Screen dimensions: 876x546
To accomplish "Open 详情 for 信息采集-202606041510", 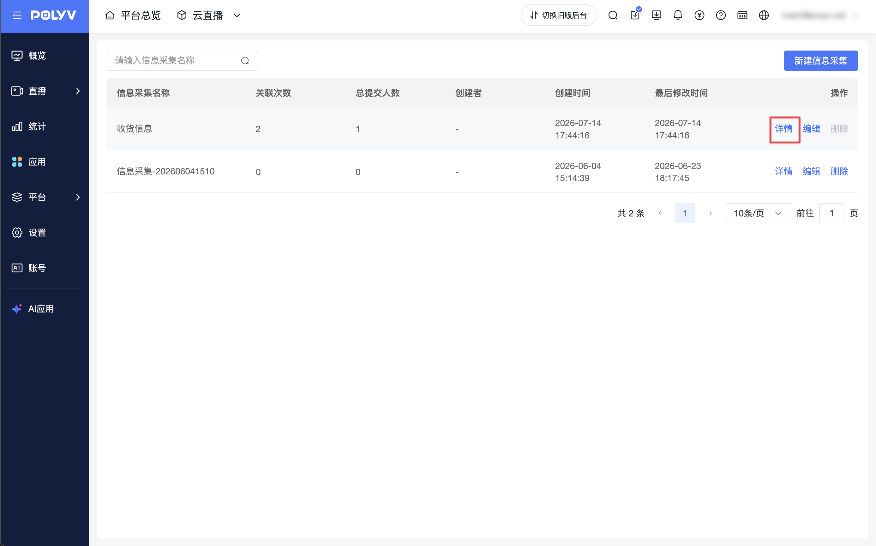I will 784,172.
